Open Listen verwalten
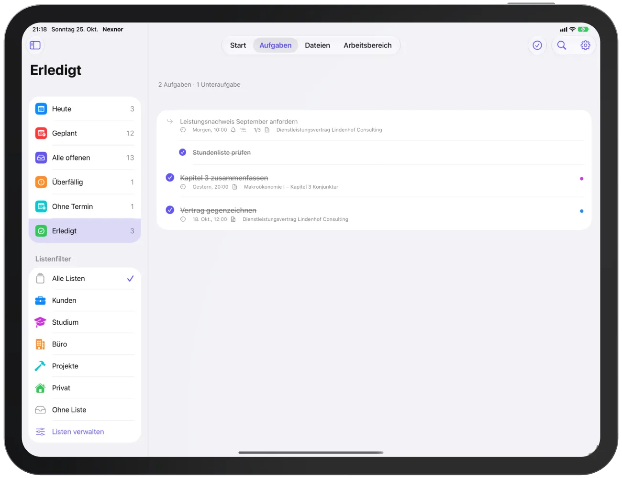This screenshot has width=622, height=478. point(85,432)
